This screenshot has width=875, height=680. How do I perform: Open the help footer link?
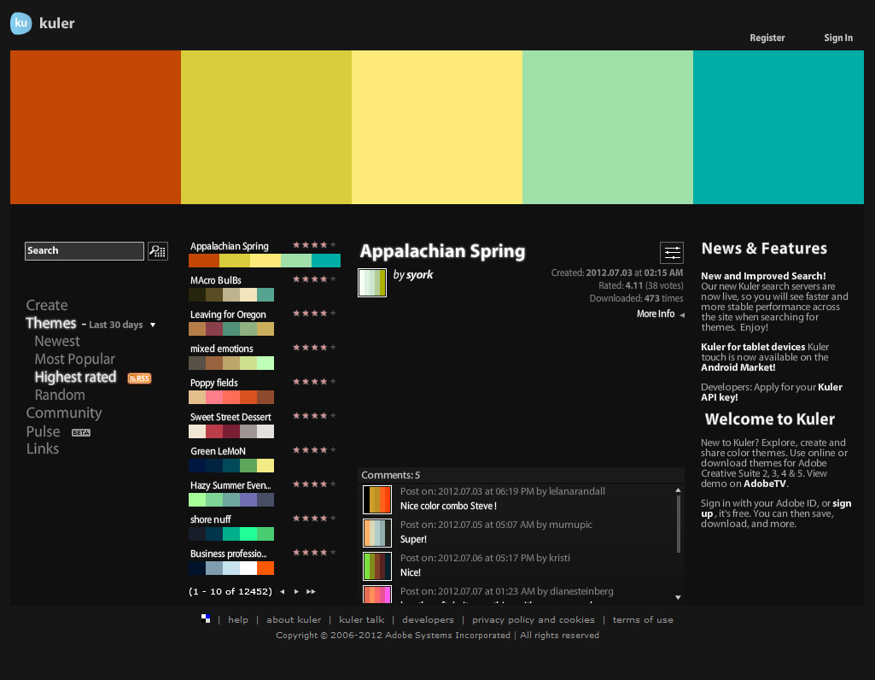[x=238, y=619]
